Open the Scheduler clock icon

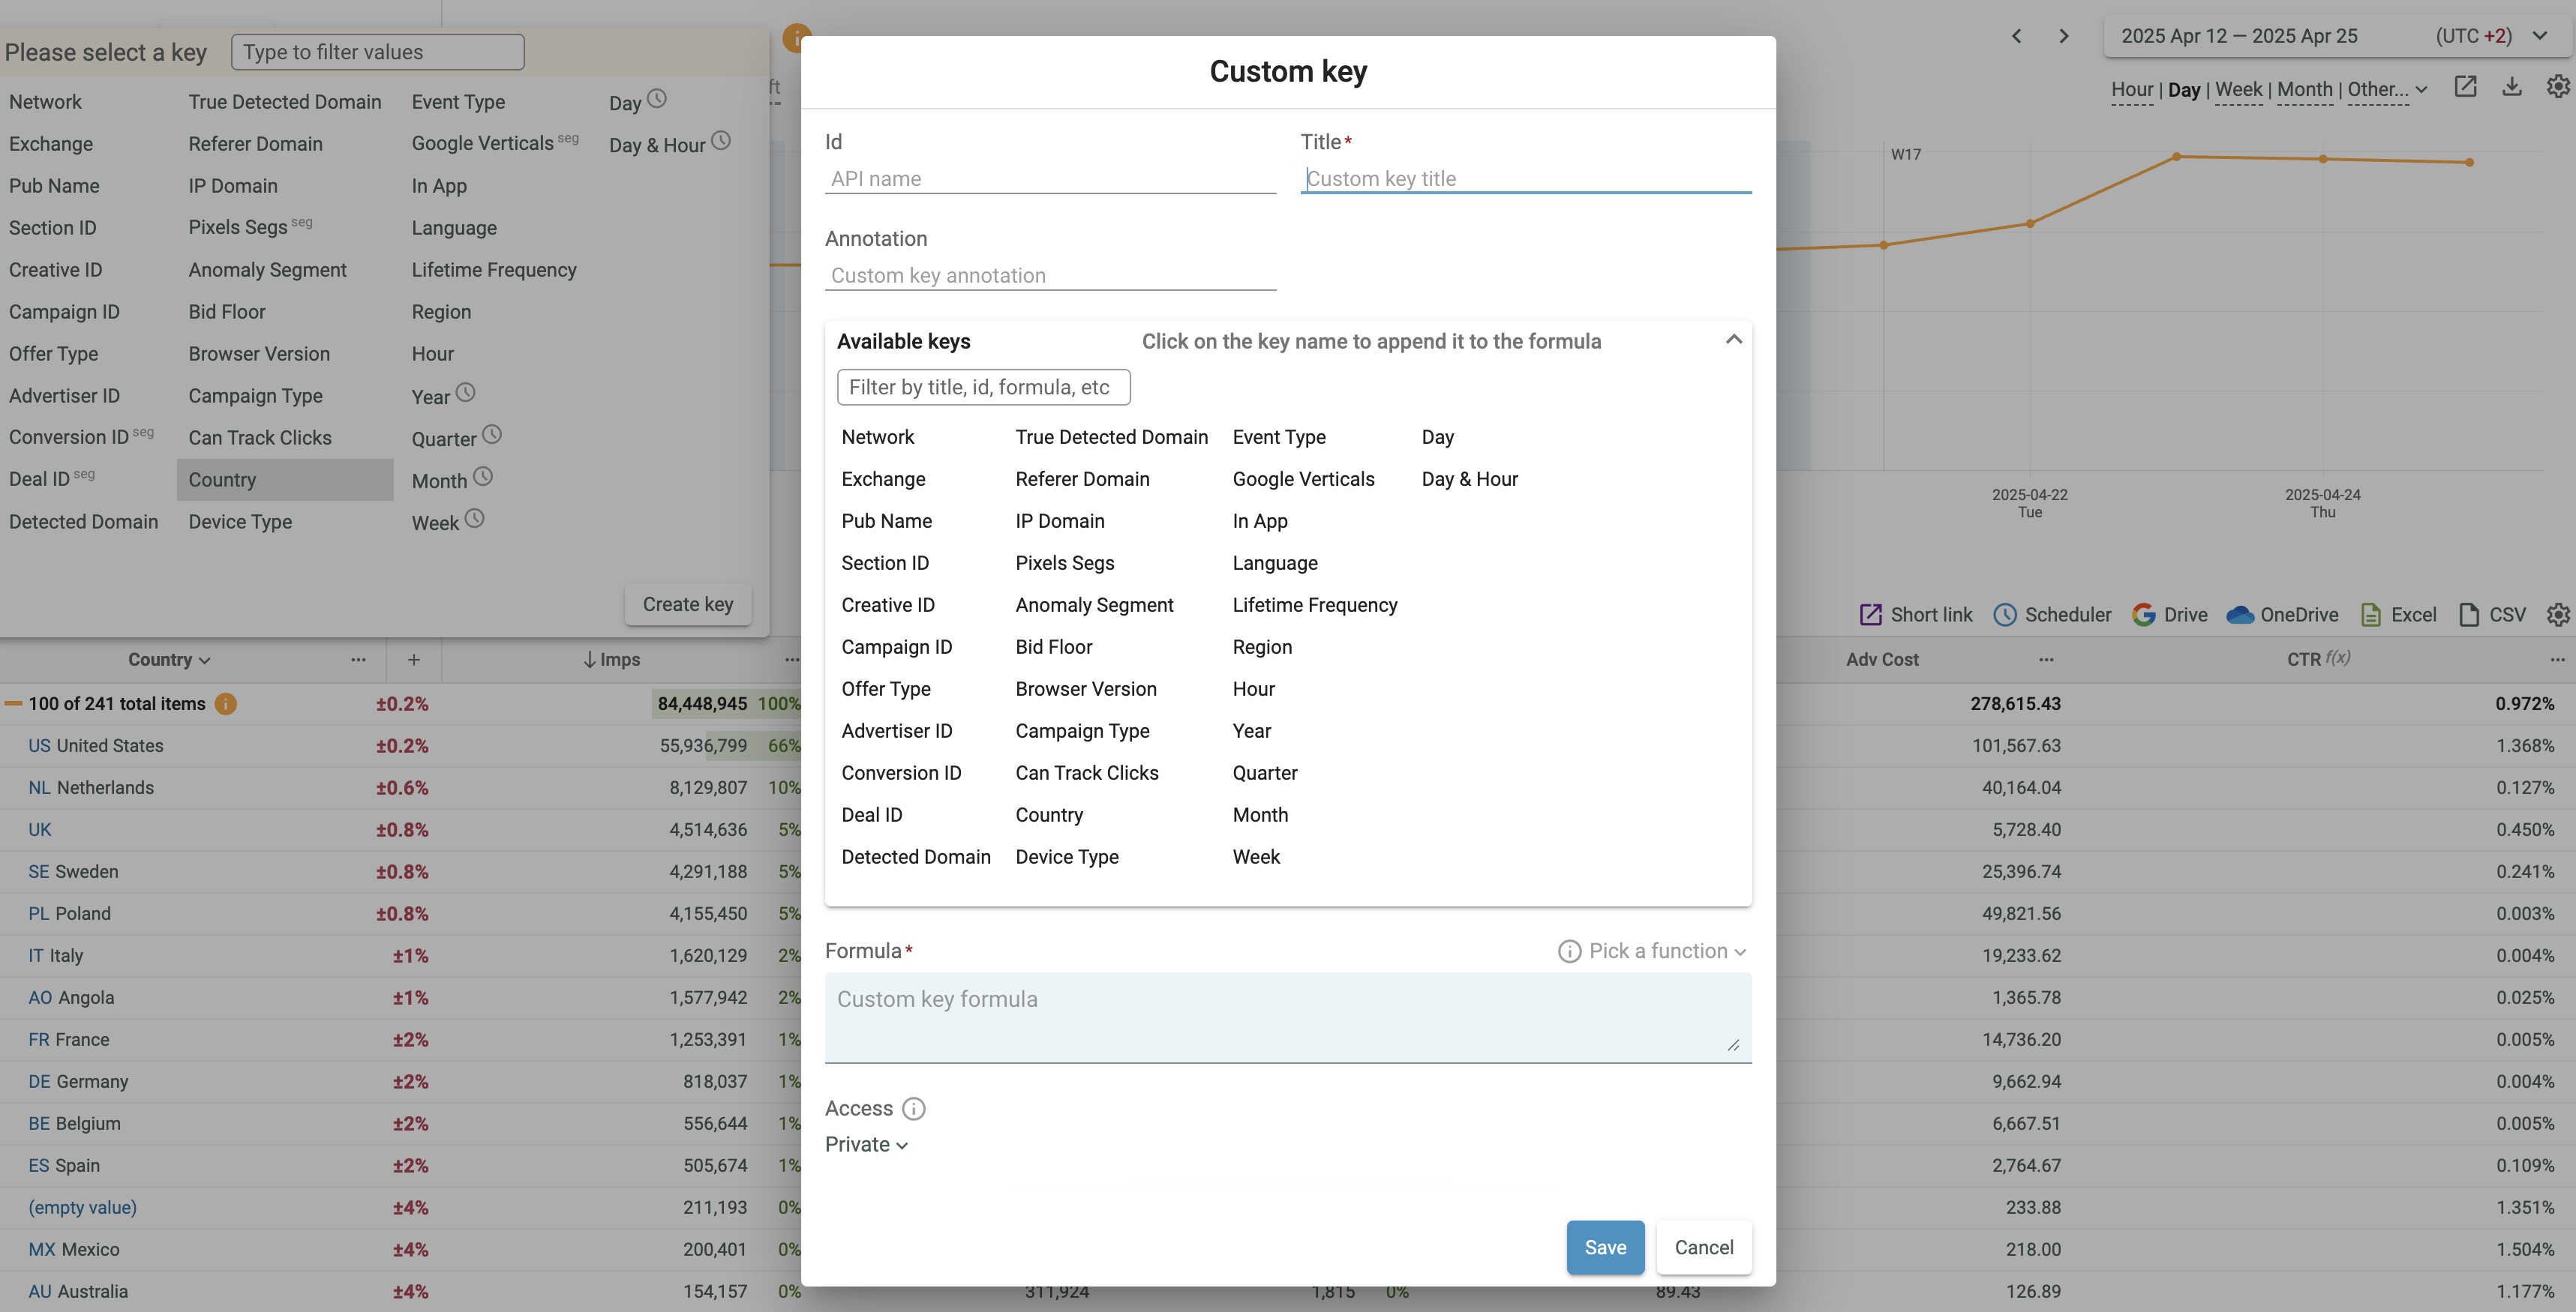(x=2004, y=615)
